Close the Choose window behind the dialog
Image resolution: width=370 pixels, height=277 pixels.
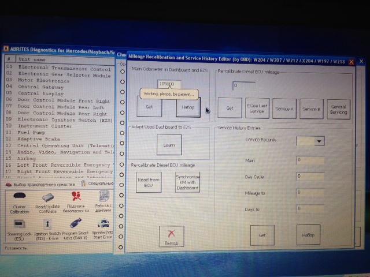(361, 61)
